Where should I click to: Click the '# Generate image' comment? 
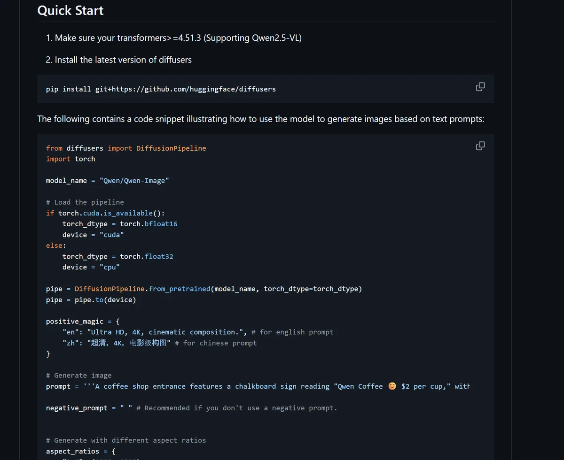click(x=79, y=375)
